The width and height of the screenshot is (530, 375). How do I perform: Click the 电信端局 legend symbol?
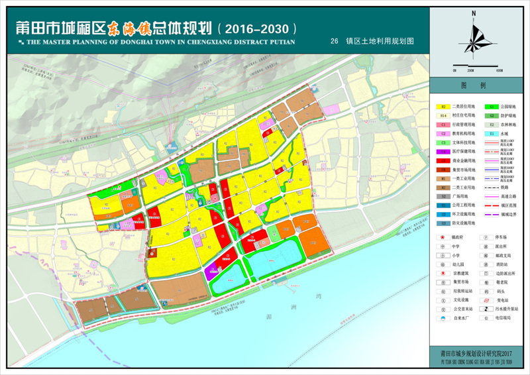(485, 318)
